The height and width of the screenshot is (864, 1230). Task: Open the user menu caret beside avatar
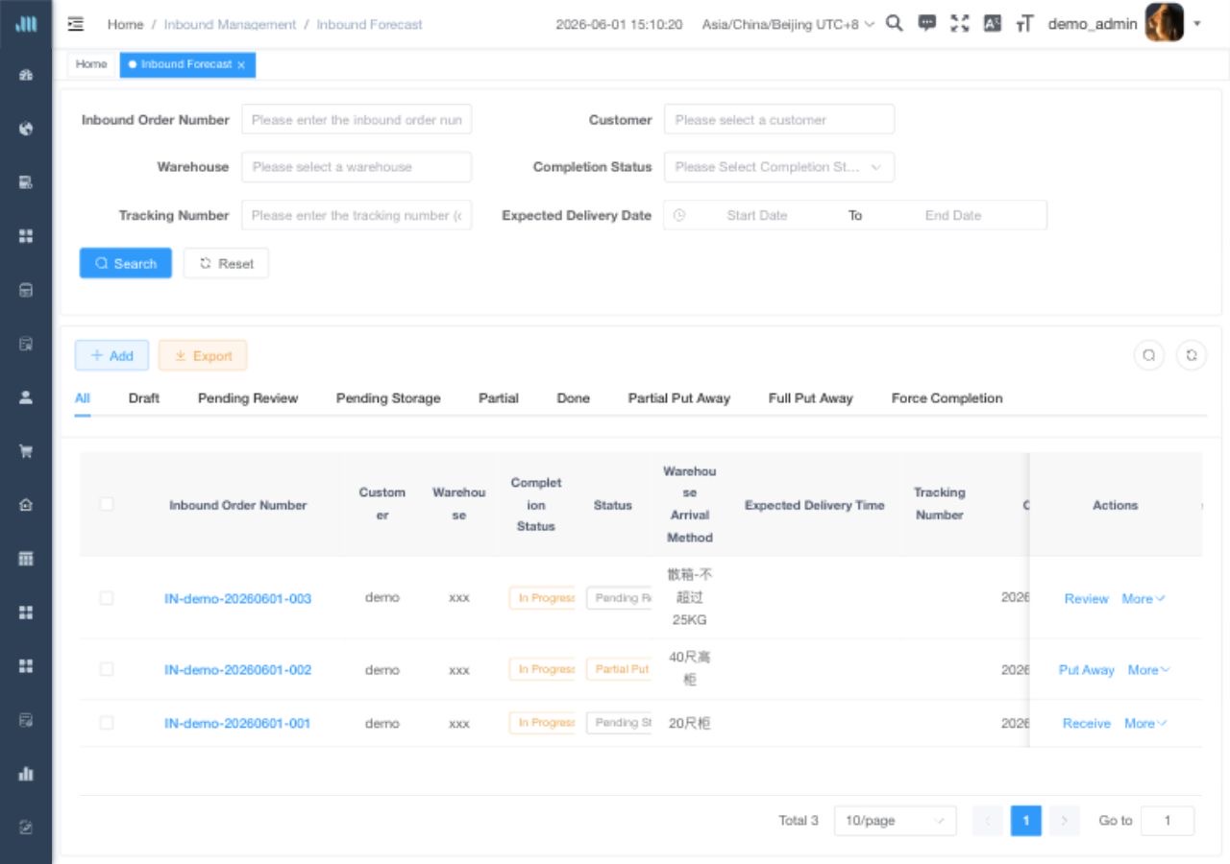point(1197,24)
